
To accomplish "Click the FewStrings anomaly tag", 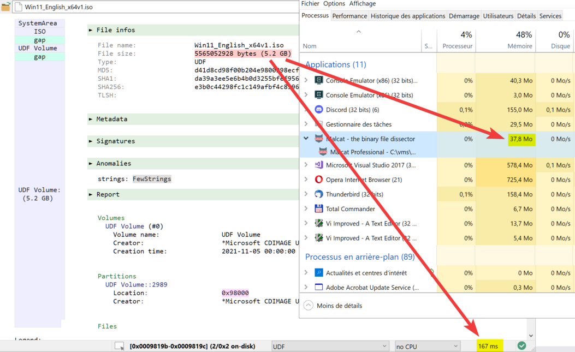I will click(152, 179).
